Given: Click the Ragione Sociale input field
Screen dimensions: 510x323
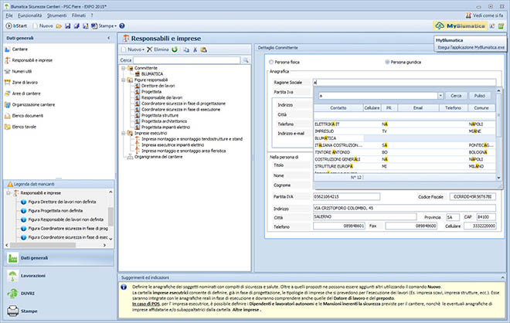Looking at the screenshot, I should [402, 81].
